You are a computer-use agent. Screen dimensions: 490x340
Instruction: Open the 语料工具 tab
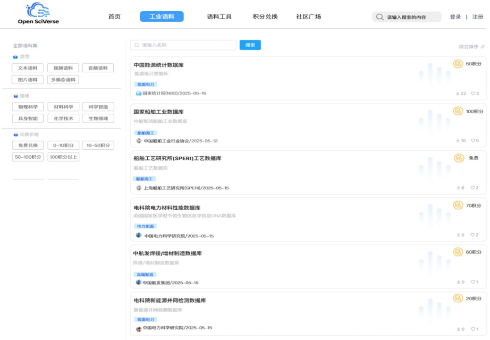pos(219,17)
